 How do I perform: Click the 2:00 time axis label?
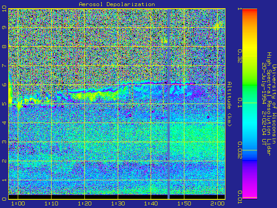(x=217, y=203)
